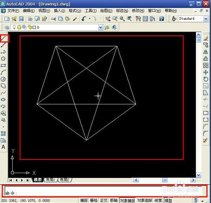Click the vertical scrollbar down arrow

[x=198, y=175]
